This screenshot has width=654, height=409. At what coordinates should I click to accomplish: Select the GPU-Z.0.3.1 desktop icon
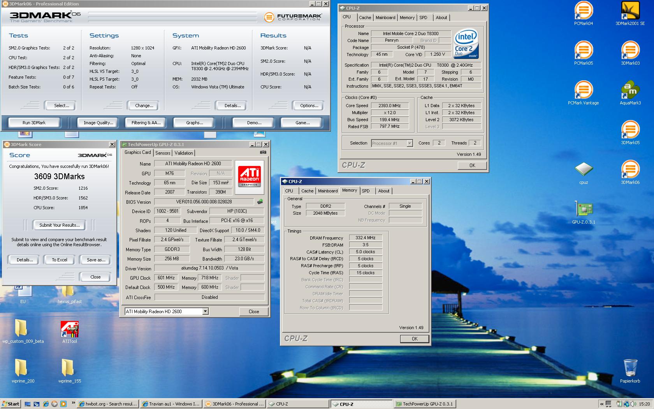pyautogui.click(x=583, y=212)
